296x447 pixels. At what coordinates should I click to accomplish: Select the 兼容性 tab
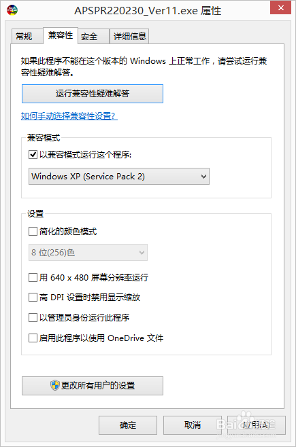(x=61, y=35)
